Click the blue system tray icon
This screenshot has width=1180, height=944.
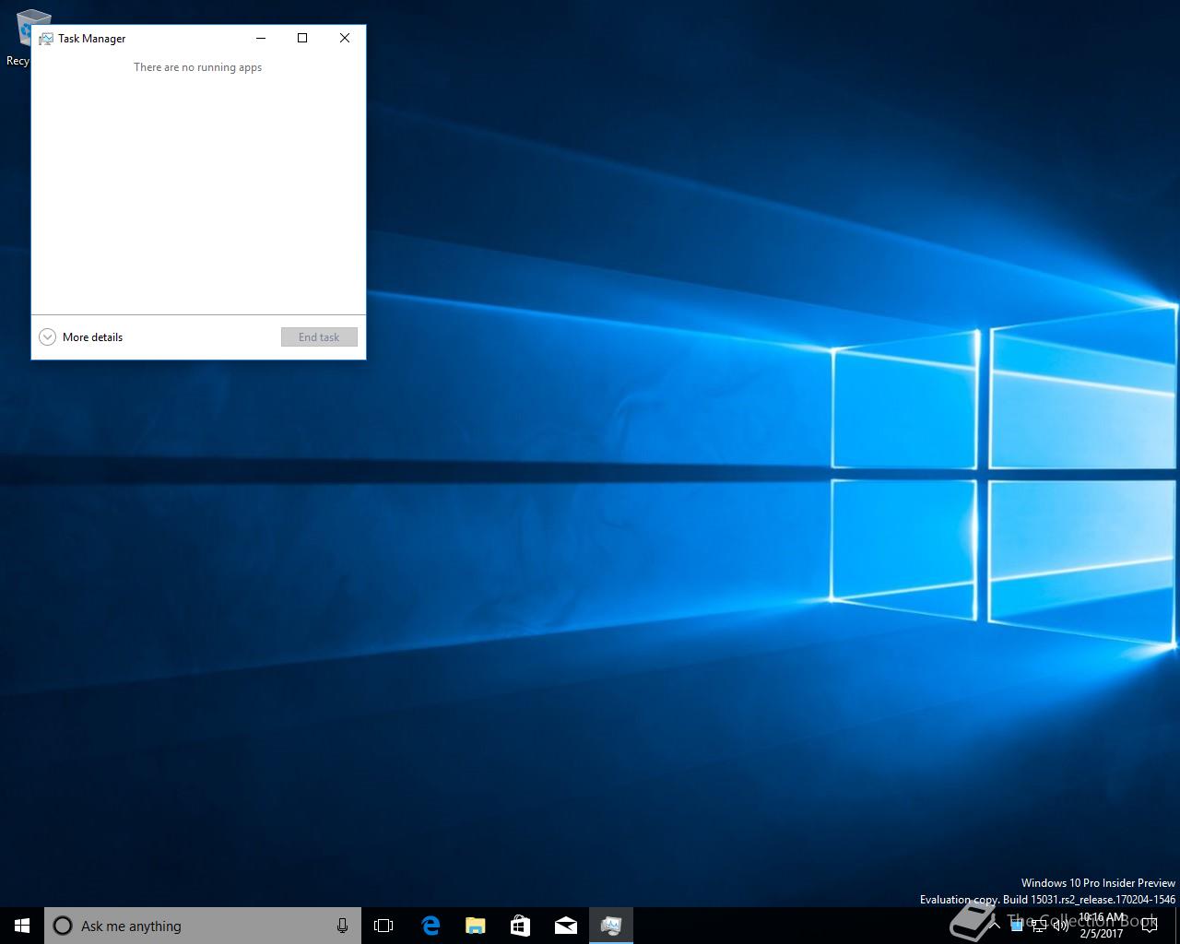pyautogui.click(x=1017, y=926)
